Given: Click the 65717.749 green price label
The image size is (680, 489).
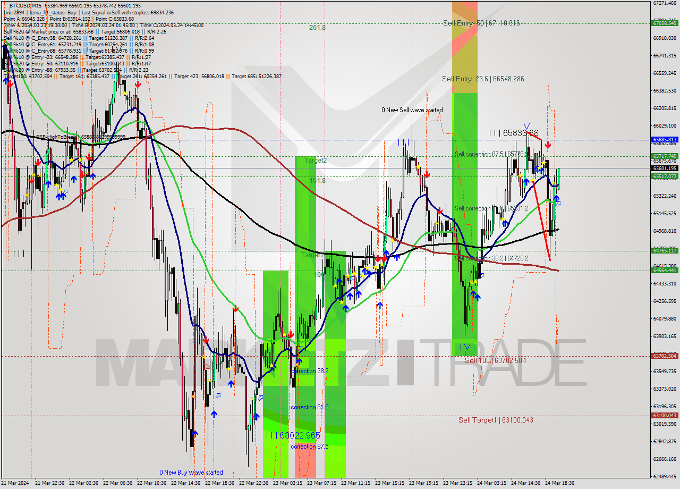Looking at the screenshot, I should (665, 156).
